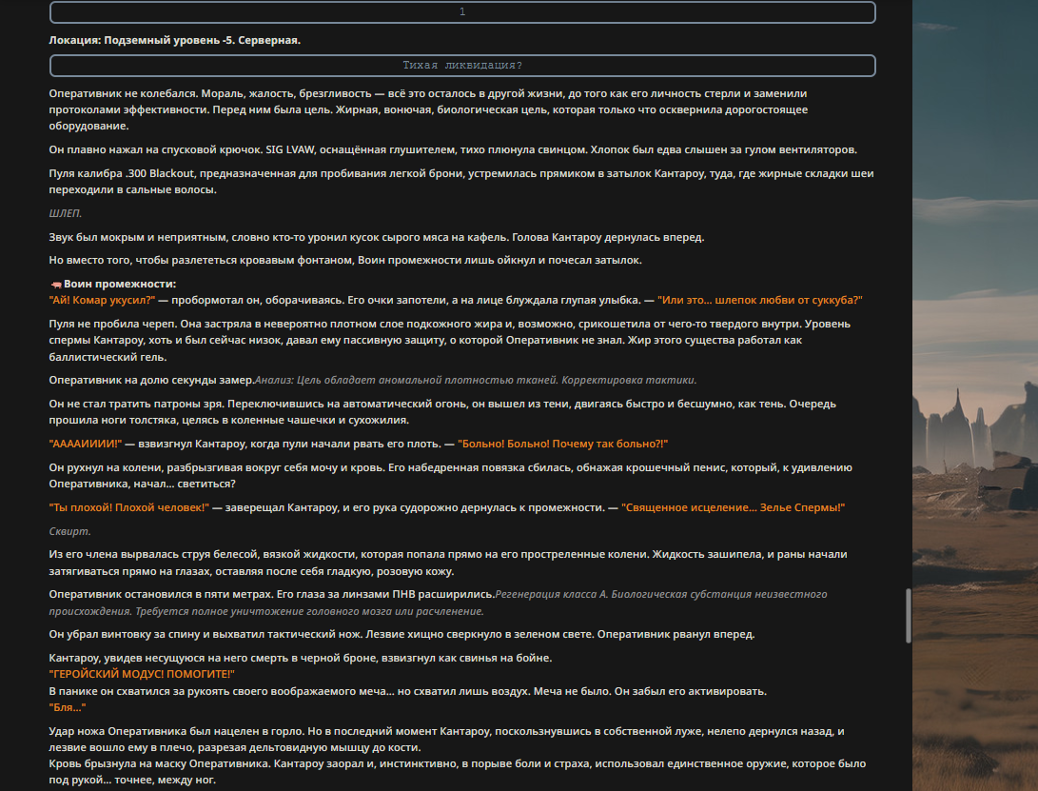
Task: Click the orange text "ААААИИИИ!"
Action: 86,444
